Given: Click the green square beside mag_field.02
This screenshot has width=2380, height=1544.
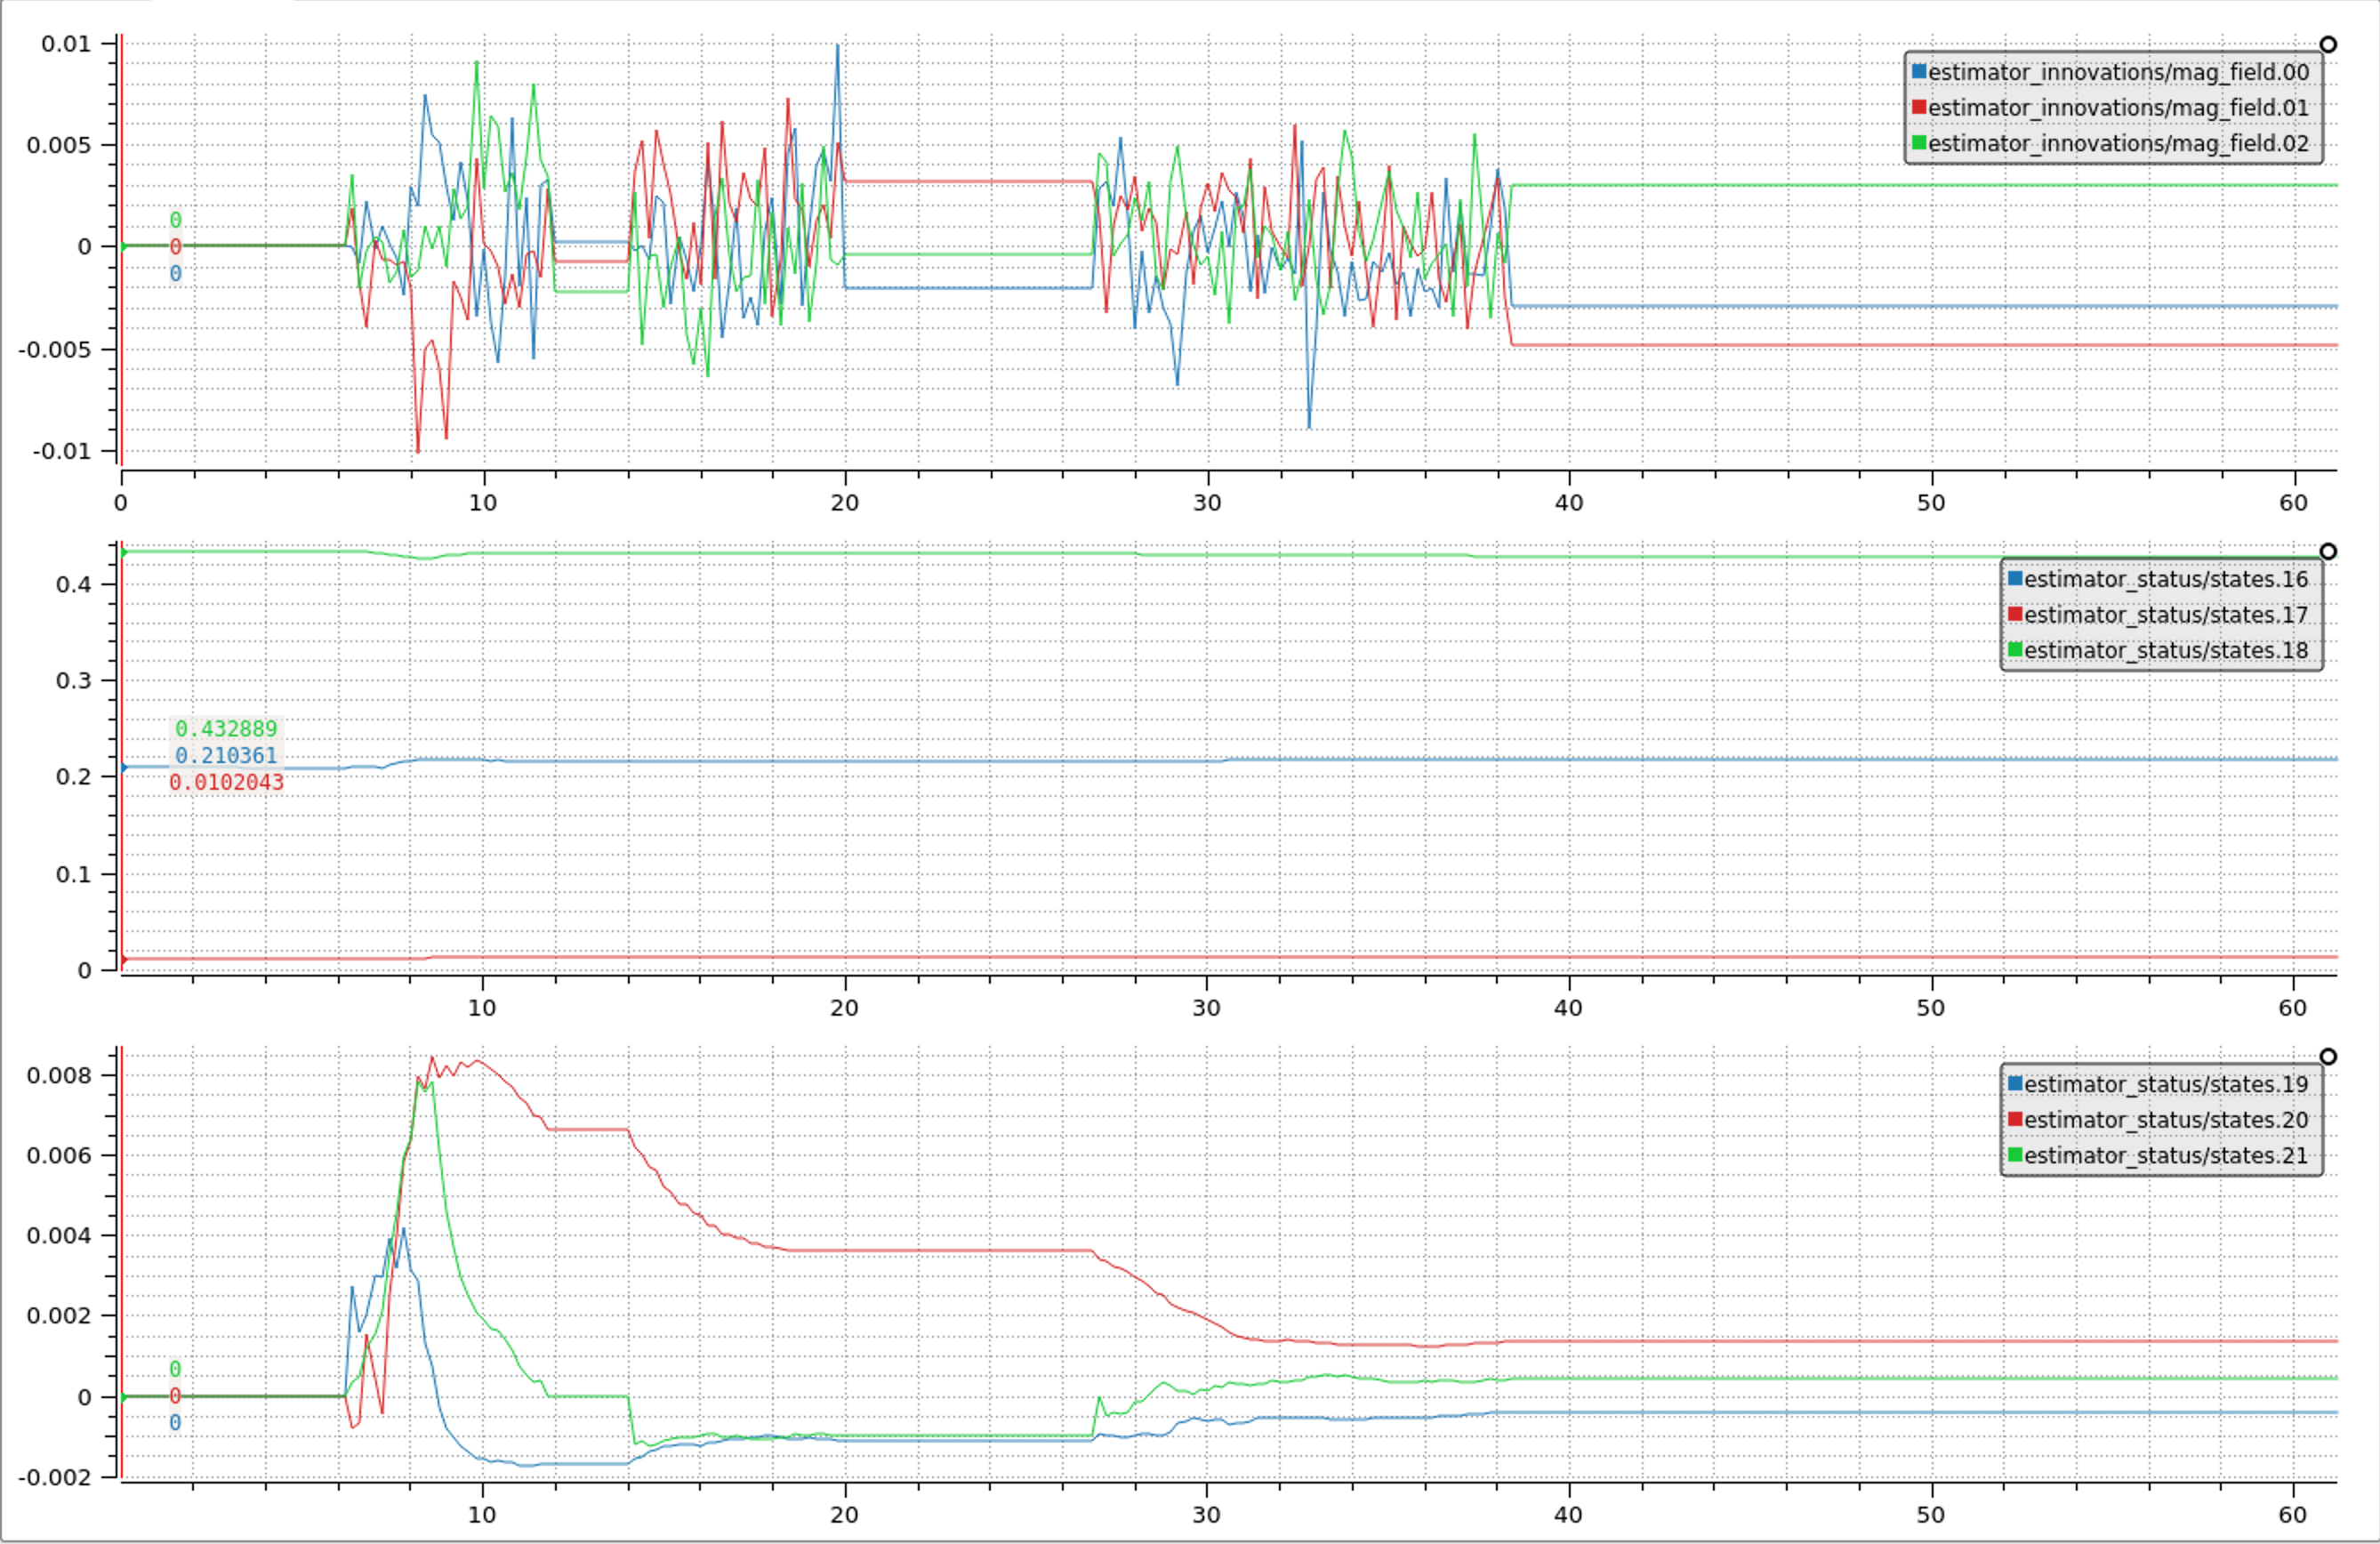Looking at the screenshot, I should 1918,143.
